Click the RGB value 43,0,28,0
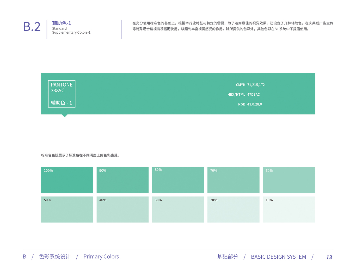 pos(254,104)
